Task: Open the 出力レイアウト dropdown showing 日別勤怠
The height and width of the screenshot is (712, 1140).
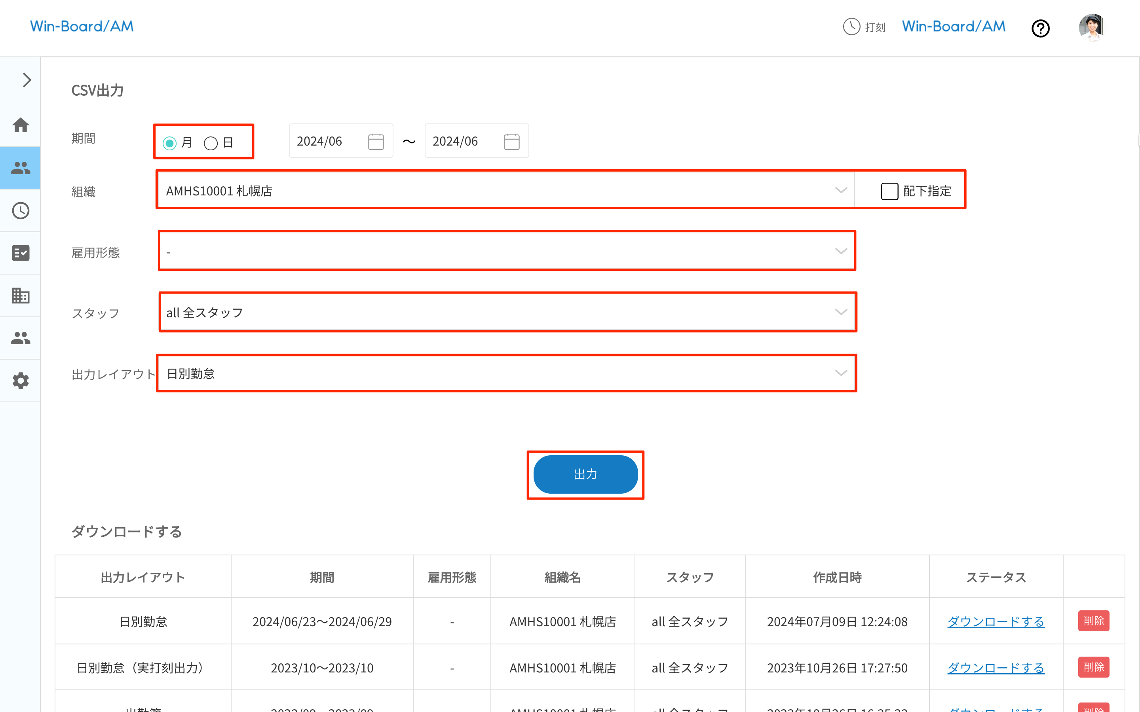Action: (507, 373)
